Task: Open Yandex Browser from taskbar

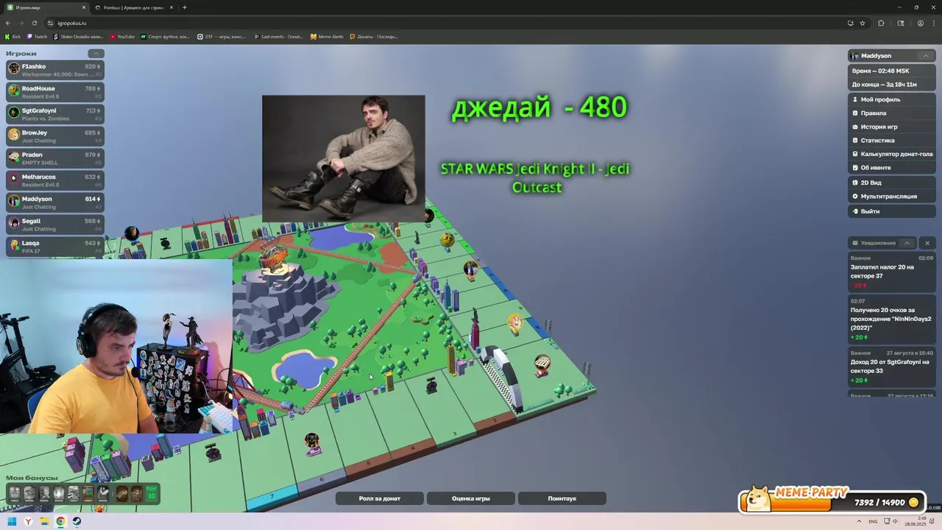Action: (29, 521)
